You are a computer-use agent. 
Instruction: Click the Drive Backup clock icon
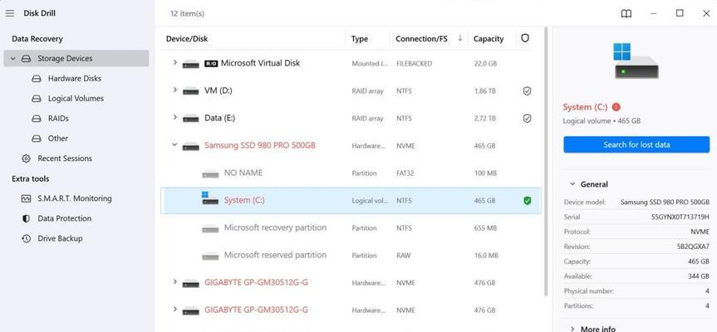pyautogui.click(x=26, y=238)
